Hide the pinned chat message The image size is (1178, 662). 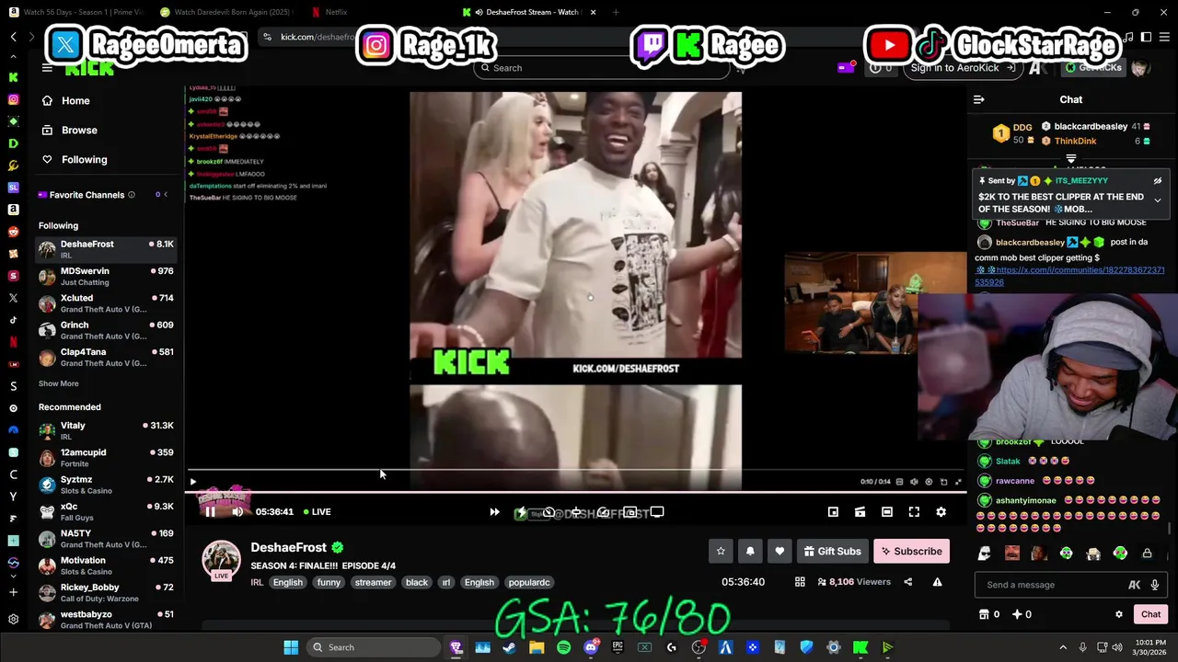pyautogui.click(x=1158, y=181)
